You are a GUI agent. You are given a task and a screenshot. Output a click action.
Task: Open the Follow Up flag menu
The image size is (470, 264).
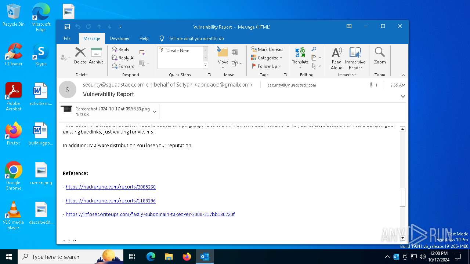coord(266,66)
